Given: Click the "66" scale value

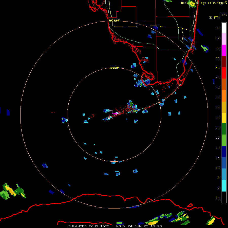Looking at the screenshot, I should click(x=218, y=28).
